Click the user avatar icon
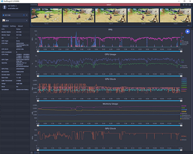The height and width of the screenshot is (154, 193). 5,7
